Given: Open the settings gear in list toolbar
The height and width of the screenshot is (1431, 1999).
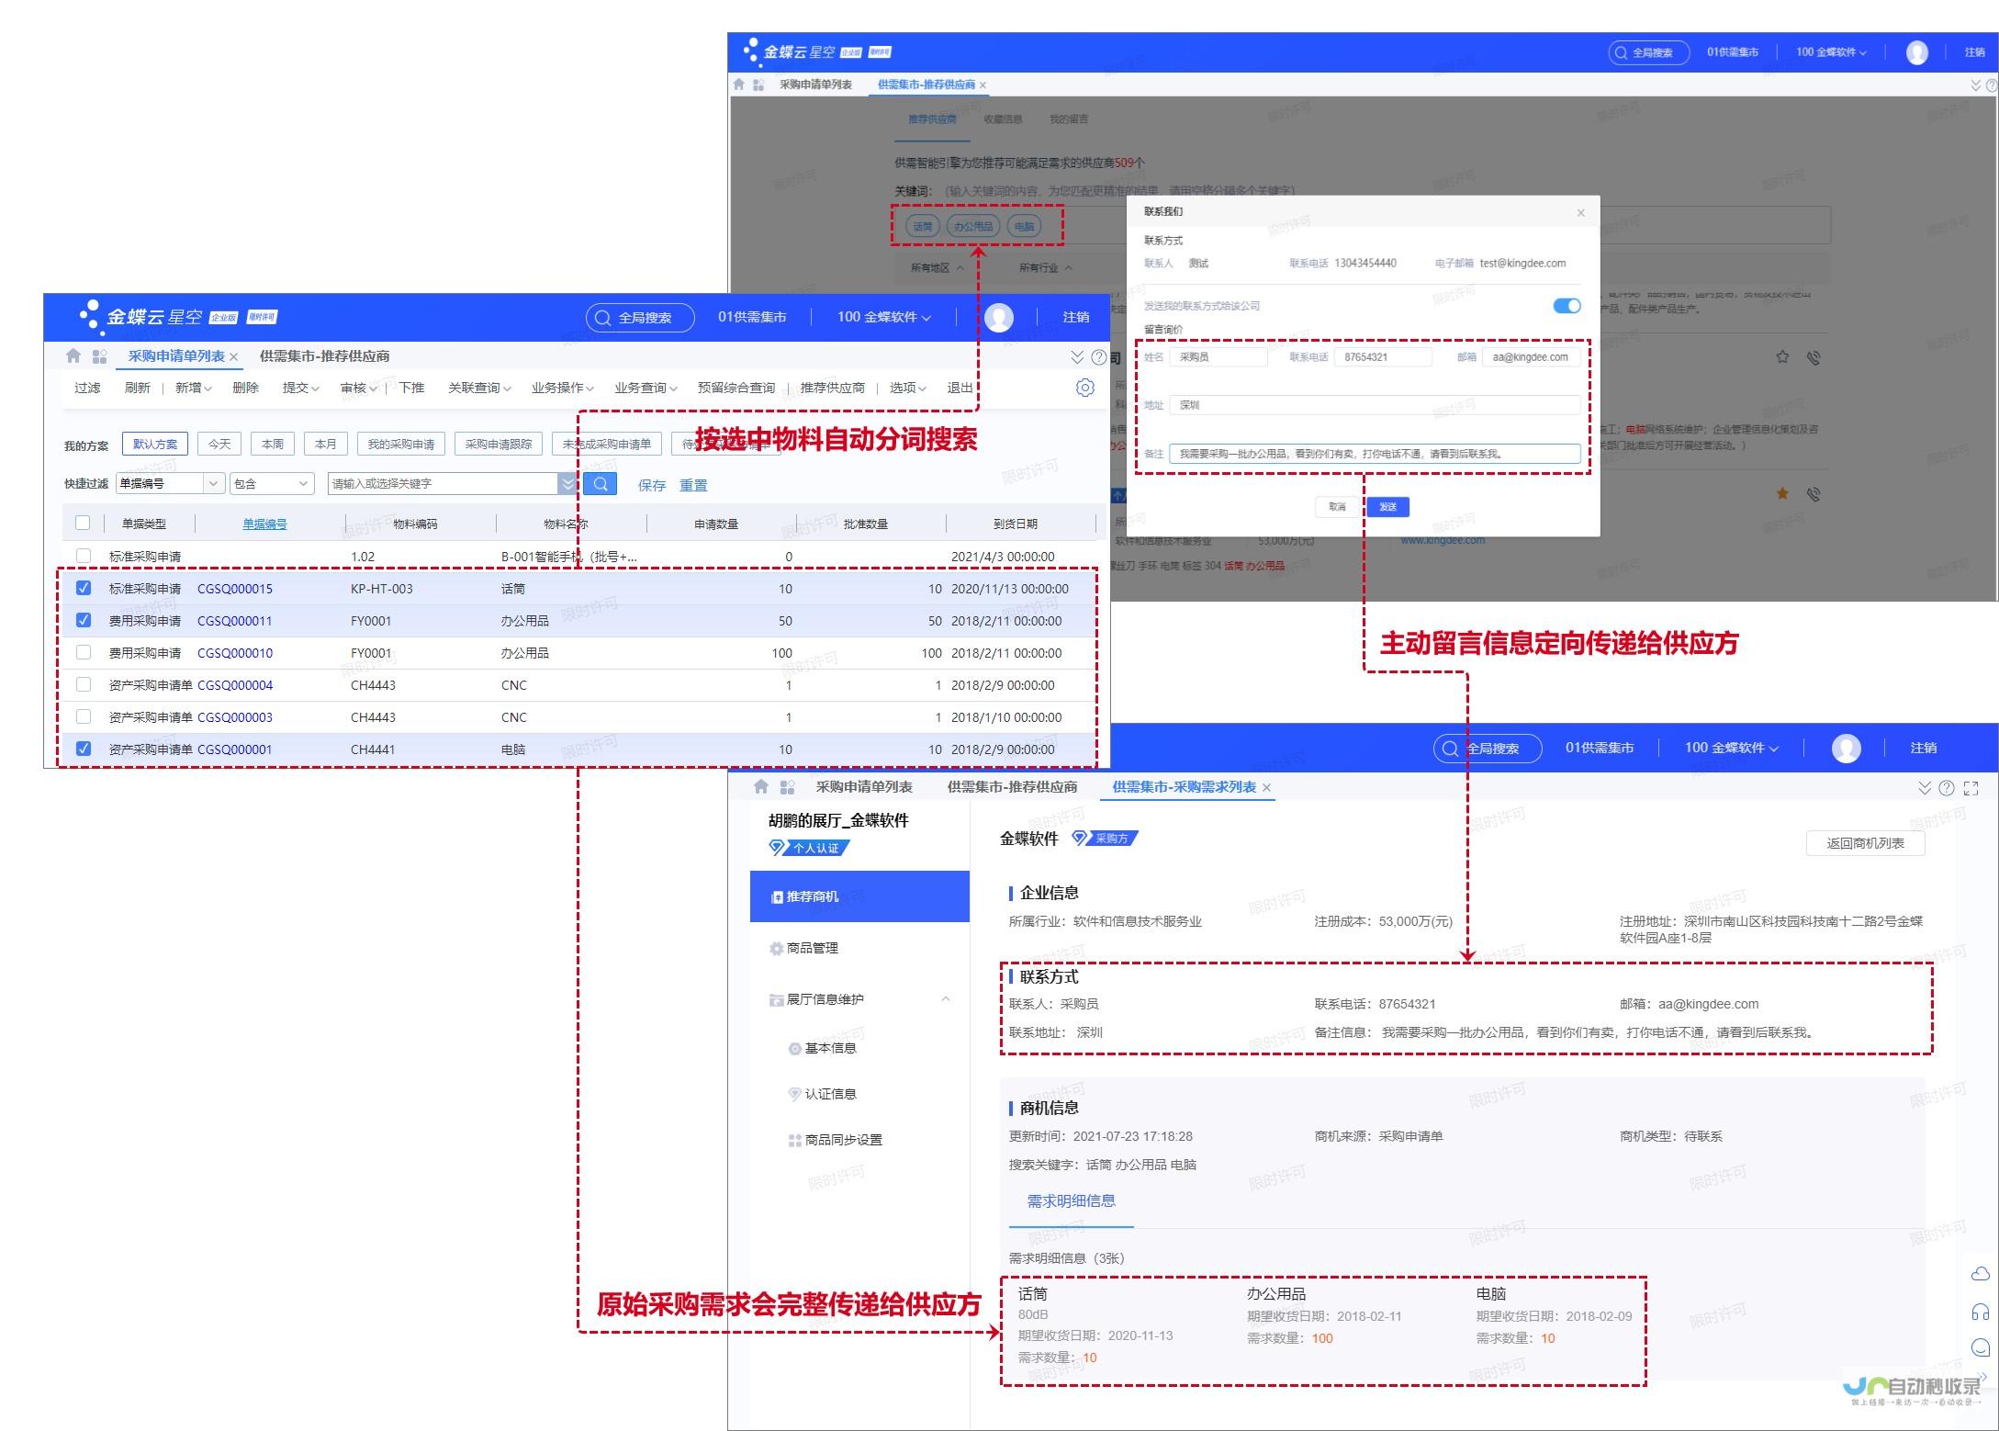Looking at the screenshot, I should coord(1084,388).
